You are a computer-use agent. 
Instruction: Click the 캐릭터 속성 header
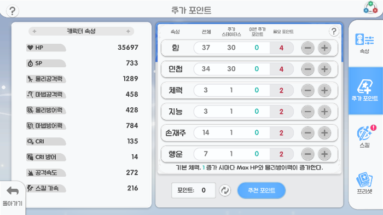82,31
